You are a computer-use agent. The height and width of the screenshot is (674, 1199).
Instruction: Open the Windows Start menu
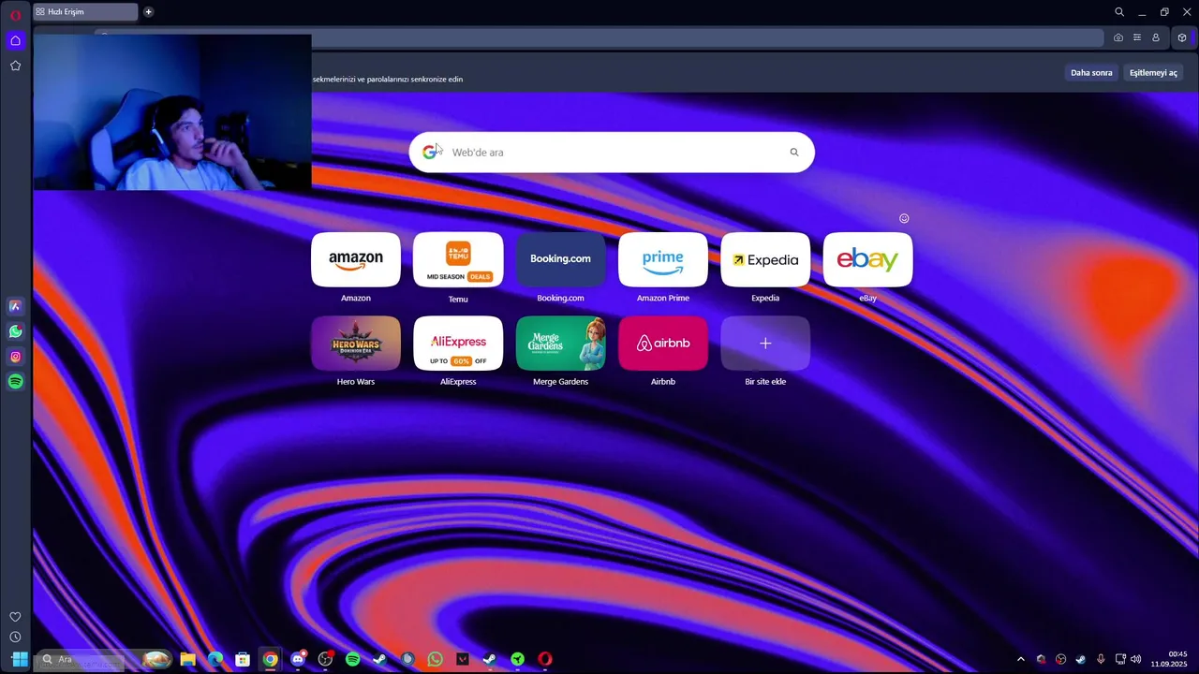20,659
